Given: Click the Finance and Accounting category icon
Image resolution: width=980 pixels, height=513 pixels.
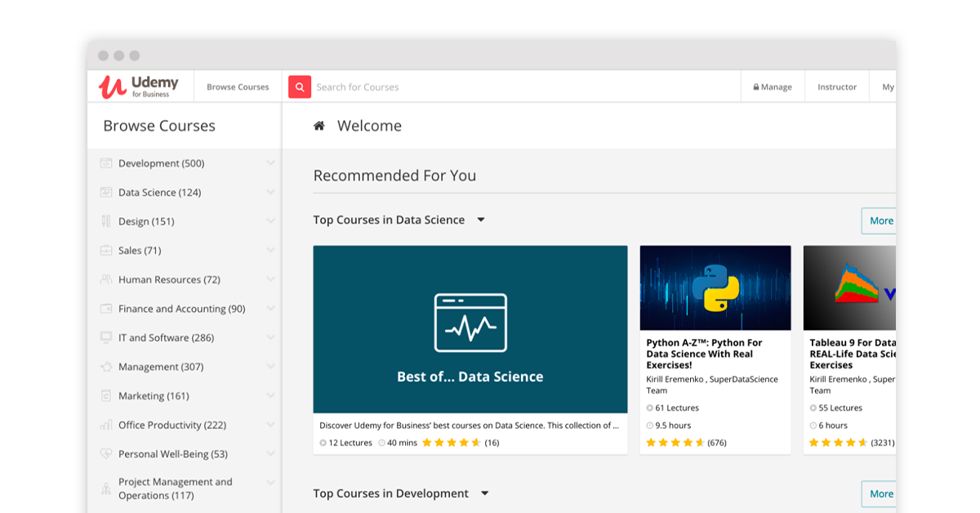Looking at the screenshot, I should (x=106, y=309).
